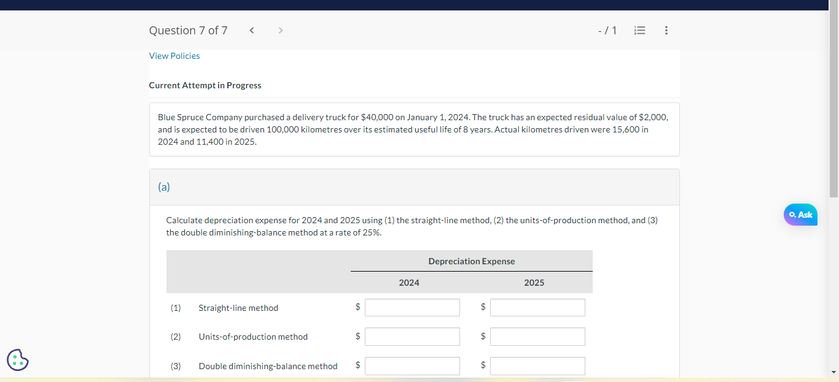Click the "Current Attempt in Progress" text
Image resolution: width=839 pixels, height=382 pixels.
tap(205, 85)
